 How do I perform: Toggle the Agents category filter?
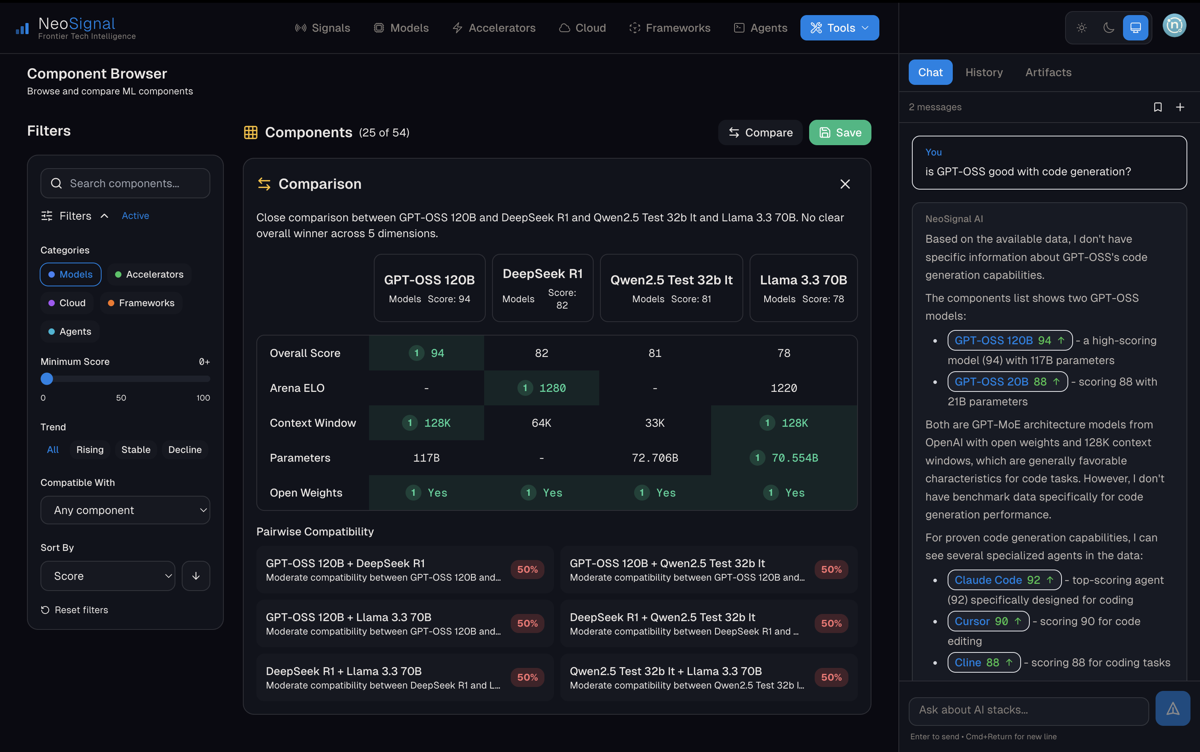[x=69, y=331]
